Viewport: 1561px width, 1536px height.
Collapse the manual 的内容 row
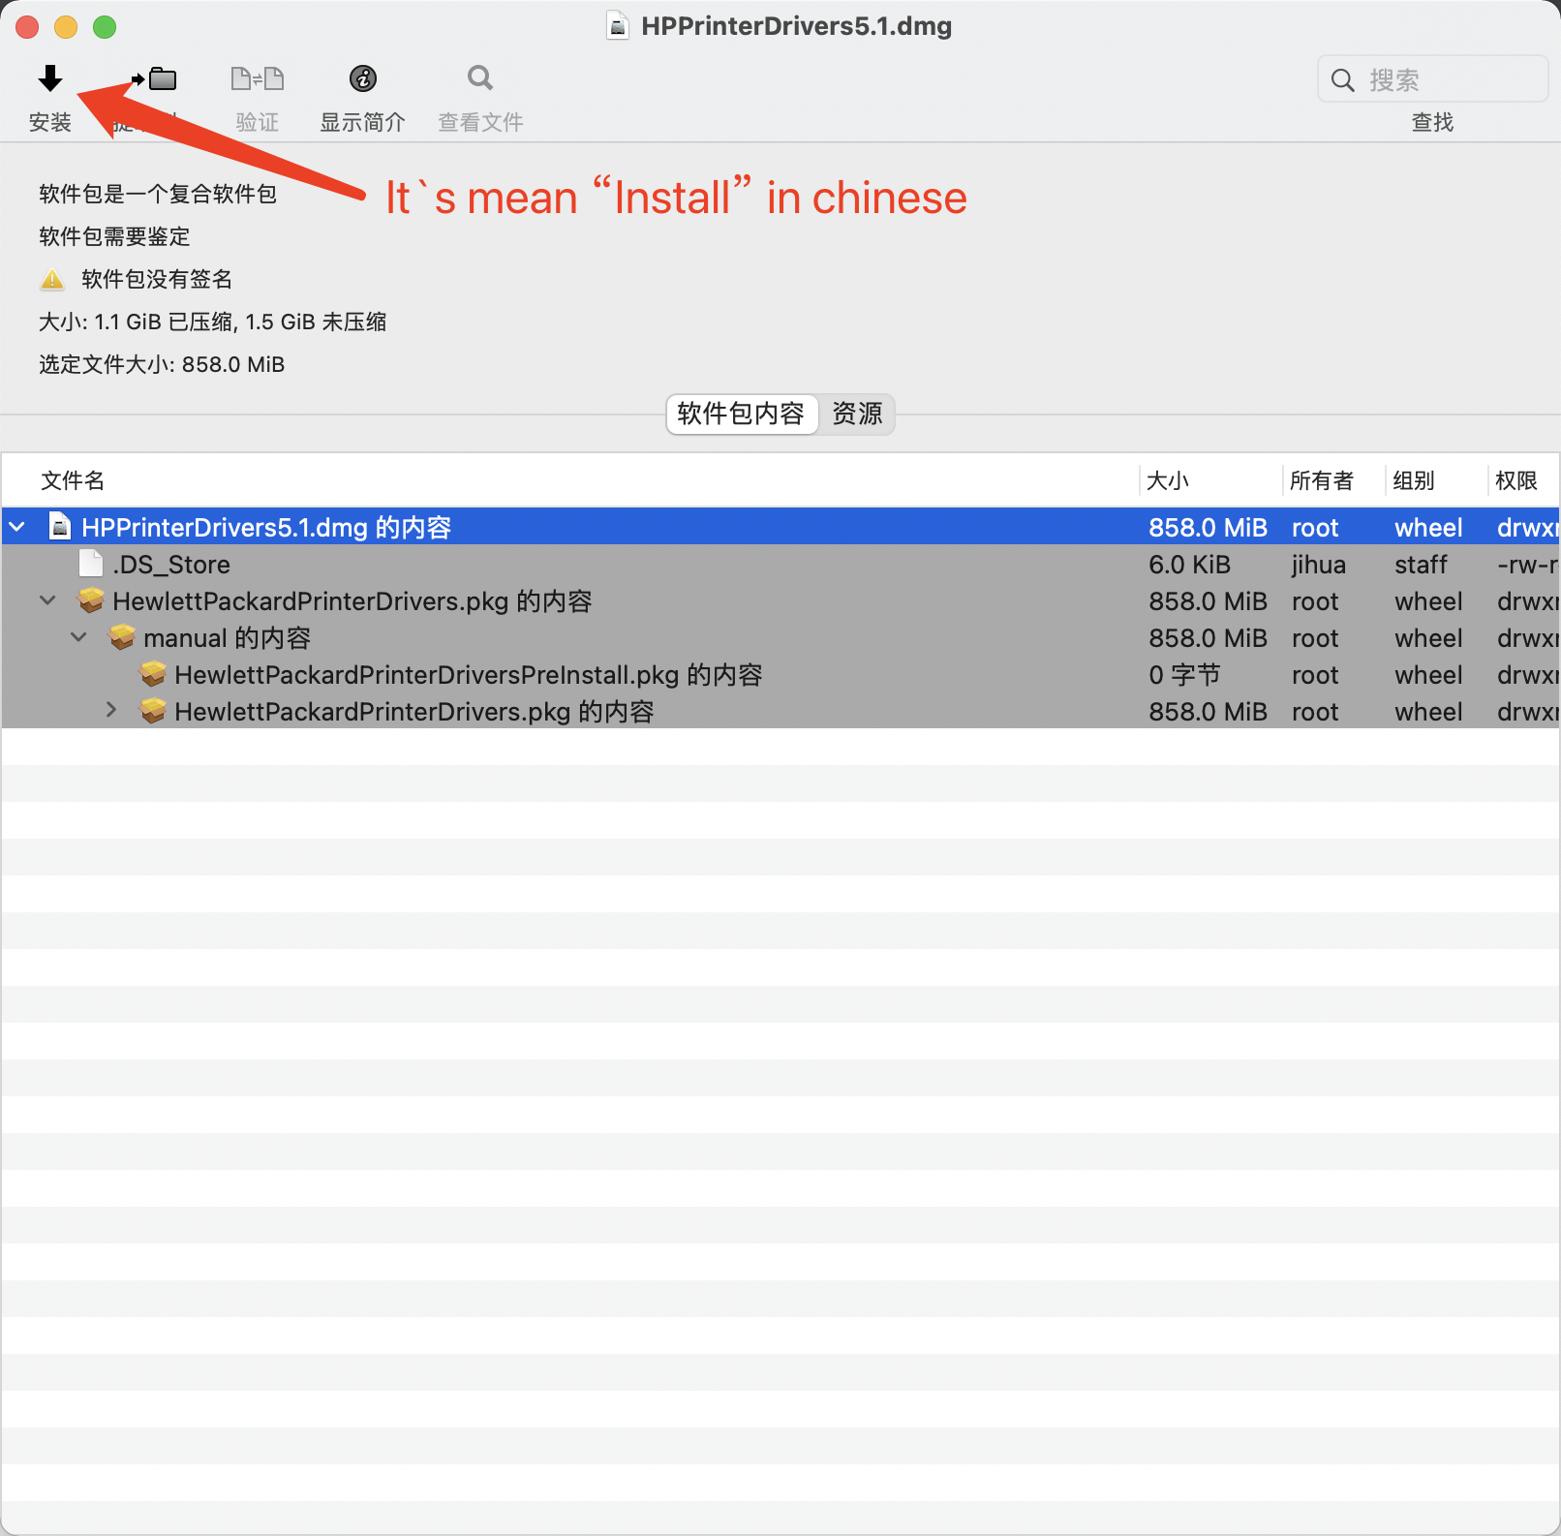(x=79, y=637)
